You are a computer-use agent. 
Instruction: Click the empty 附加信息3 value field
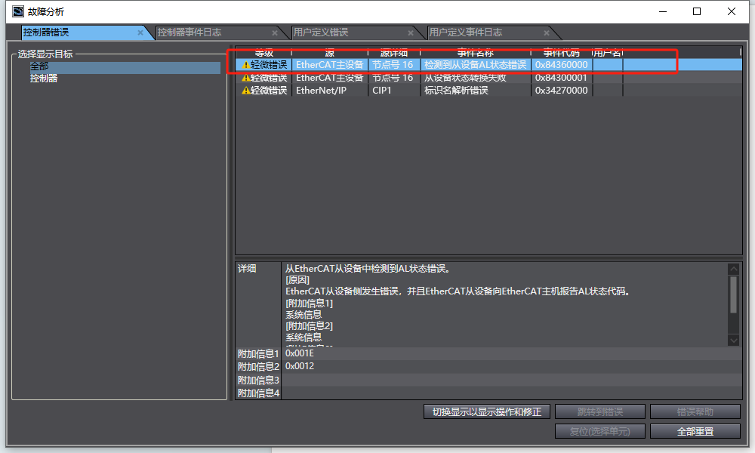coord(513,380)
